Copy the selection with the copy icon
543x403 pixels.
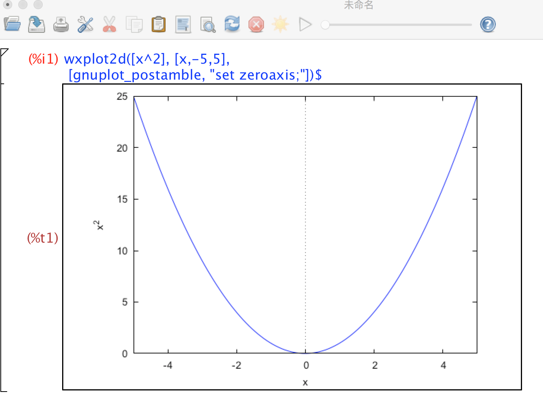click(134, 25)
